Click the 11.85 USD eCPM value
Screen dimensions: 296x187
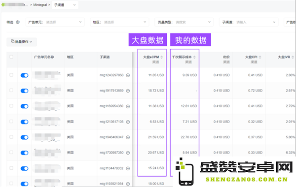click(x=156, y=75)
